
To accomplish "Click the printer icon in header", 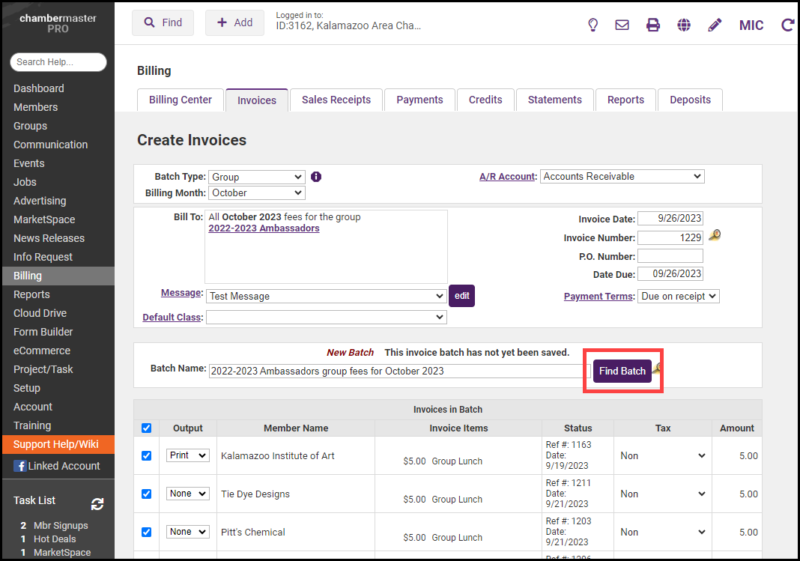I will point(653,25).
